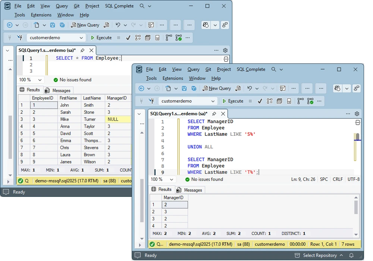Open Help menu in the back window
373x261 pixels.
tap(84, 15)
